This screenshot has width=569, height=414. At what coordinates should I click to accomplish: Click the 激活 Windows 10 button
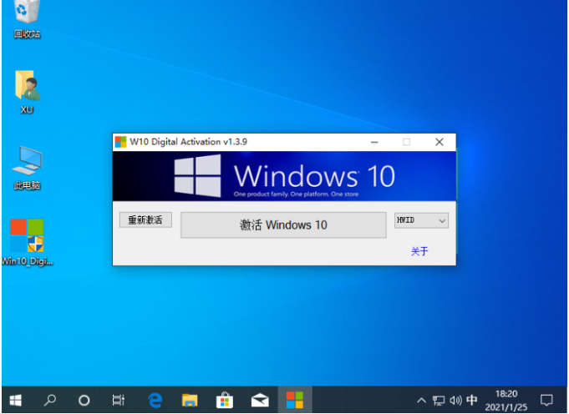point(283,225)
